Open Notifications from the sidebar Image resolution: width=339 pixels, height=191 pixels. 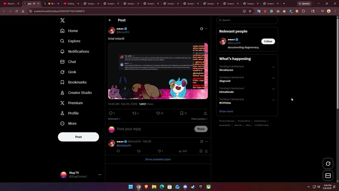pos(75,51)
